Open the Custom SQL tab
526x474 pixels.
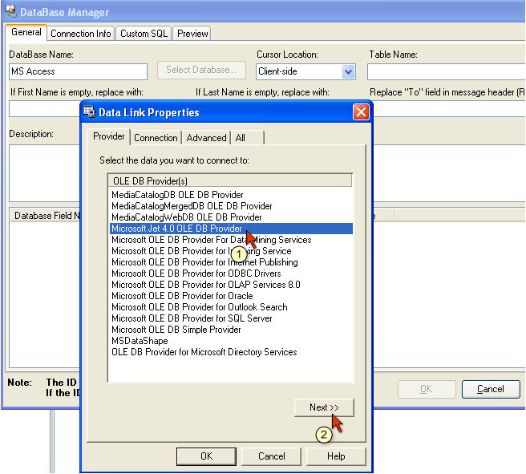(x=144, y=34)
